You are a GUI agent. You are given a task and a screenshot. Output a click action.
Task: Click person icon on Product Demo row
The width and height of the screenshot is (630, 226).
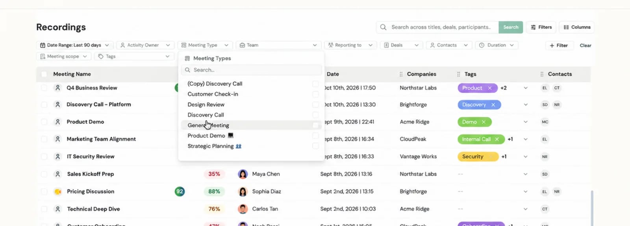58,122
